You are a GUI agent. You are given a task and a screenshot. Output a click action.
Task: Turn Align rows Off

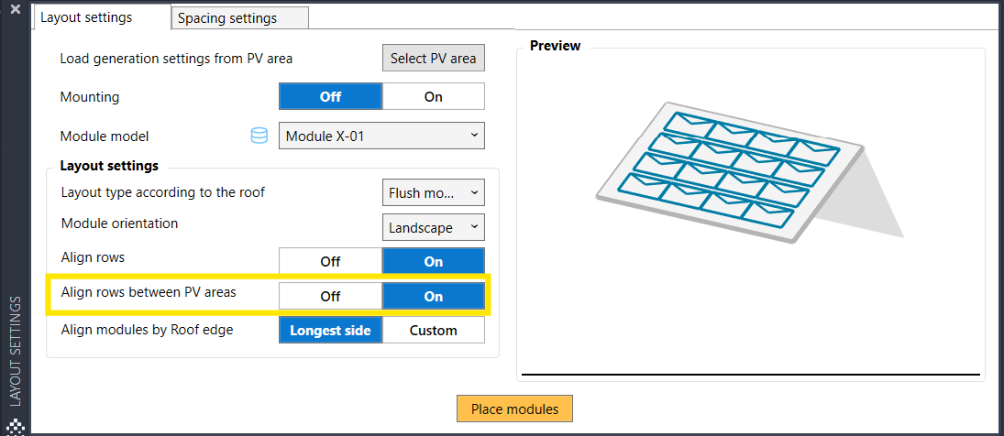(330, 261)
